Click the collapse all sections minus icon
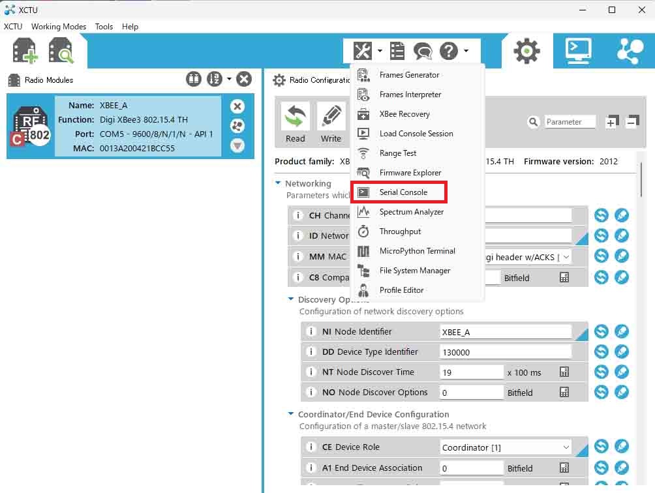This screenshot has height=493, width=655. pos(632,122)
